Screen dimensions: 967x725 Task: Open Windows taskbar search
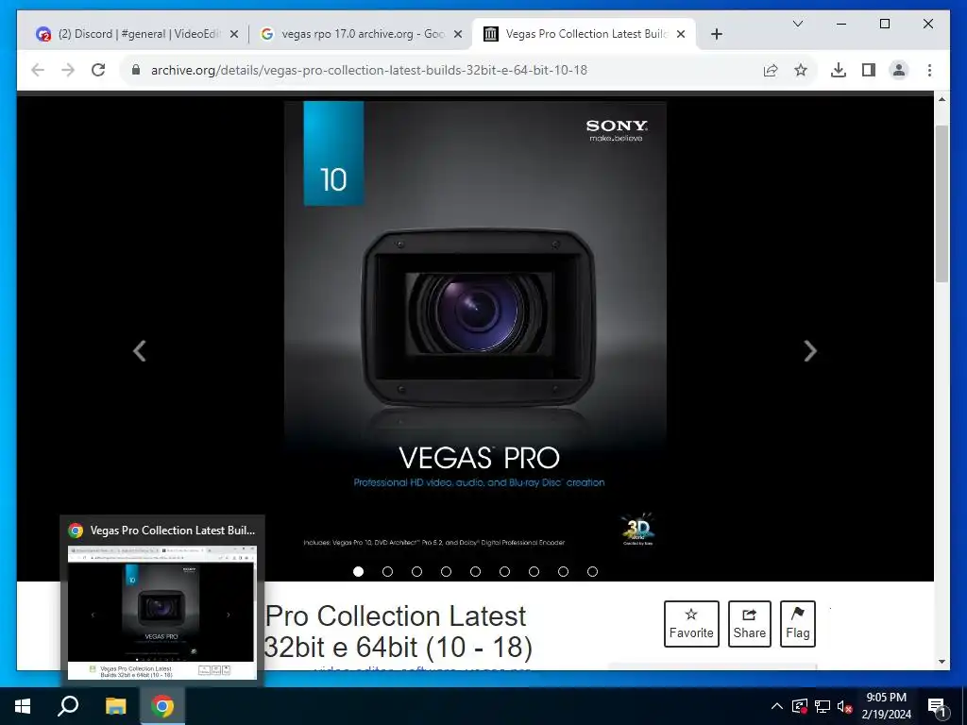coord(68,706)
